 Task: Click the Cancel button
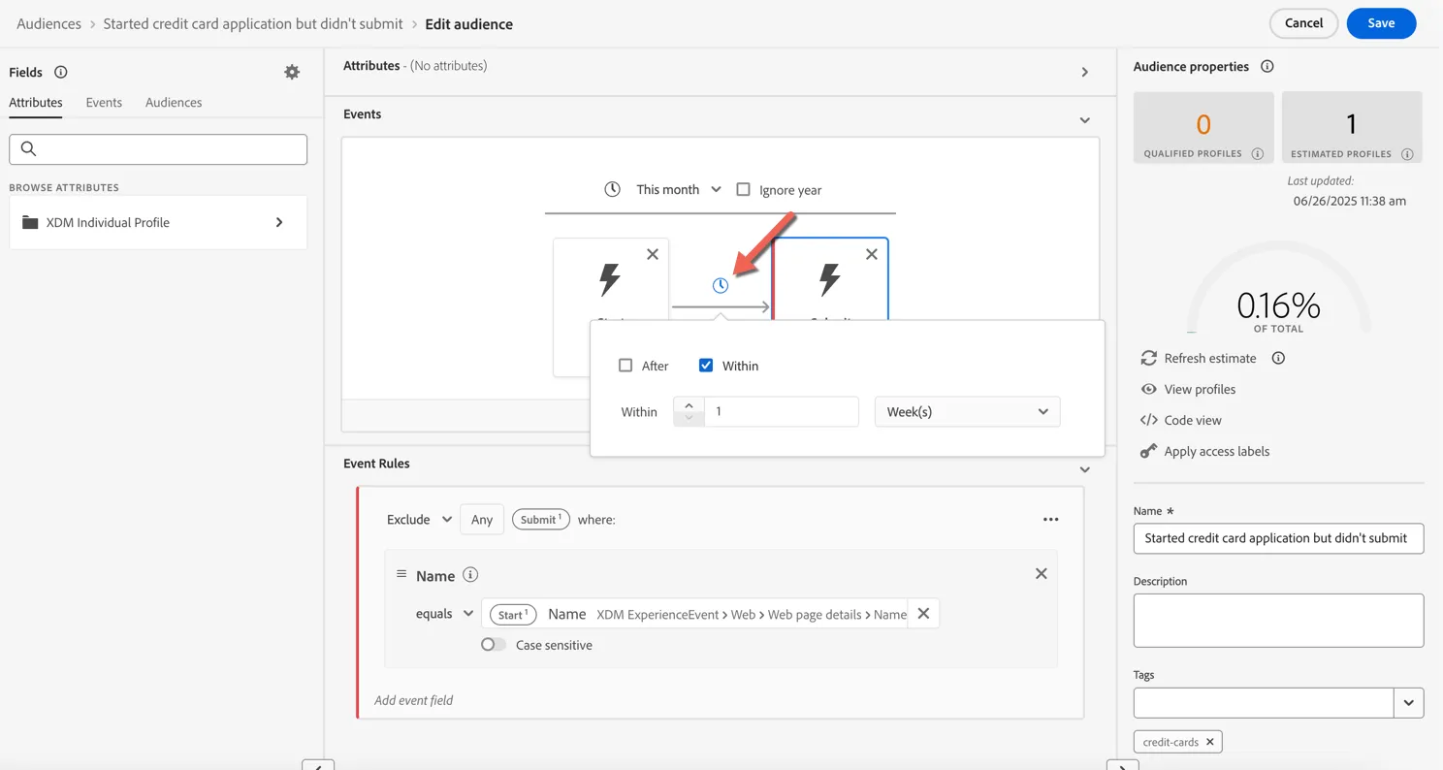pos(1303,23)
